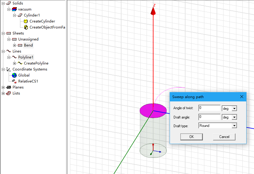Select Cylinder1 label in tree
This screenshot has height=174, width=254.
point(32,15)
